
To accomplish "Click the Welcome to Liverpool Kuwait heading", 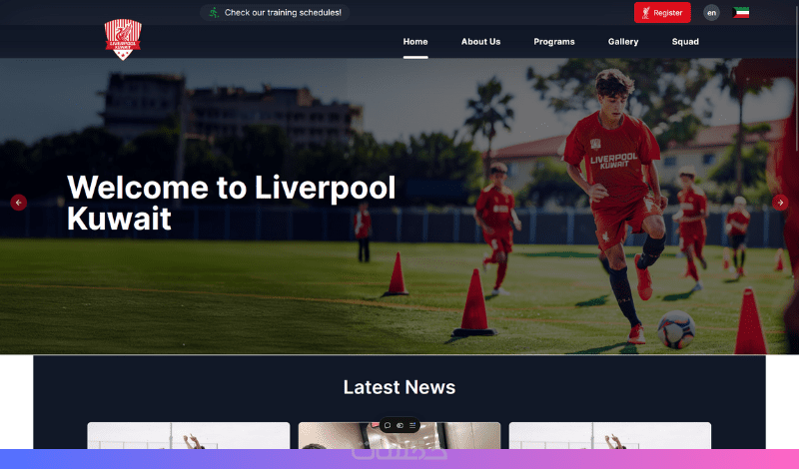I will 232,203.
